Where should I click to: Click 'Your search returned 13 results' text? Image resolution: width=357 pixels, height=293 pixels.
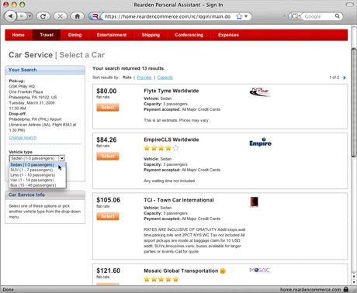(128, 68)
